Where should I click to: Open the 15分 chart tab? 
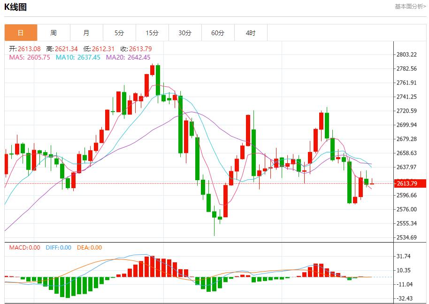coord(152,33)
